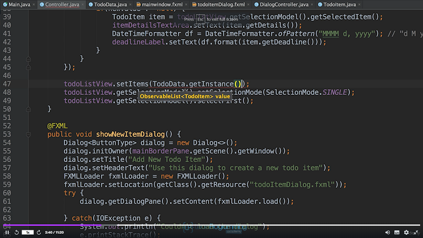Collapse the code fold marker at line 44
The image size is (423, 238).
pyautogui.click(x=28, y=59)
